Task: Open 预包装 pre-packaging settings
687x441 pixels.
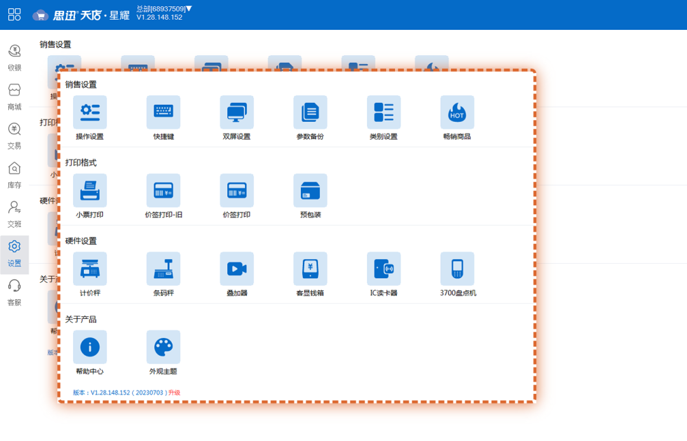Action: coord(310,191)
